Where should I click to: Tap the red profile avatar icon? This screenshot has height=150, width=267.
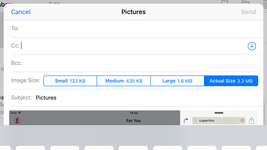[x=17, y=120]
